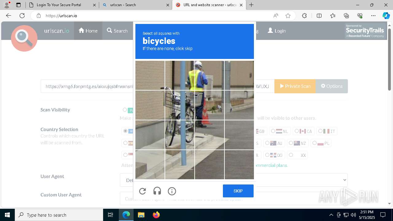Select captcha tile with bicycle basket
This screenshot has height=221, width=393.
point(180,105)
